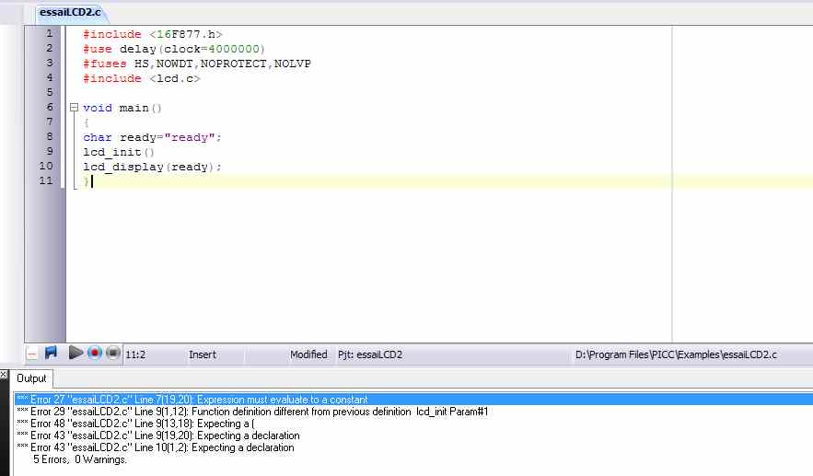Click the gray play macro arrow
This screenshot has width=813, height=476.
[75, 354]
